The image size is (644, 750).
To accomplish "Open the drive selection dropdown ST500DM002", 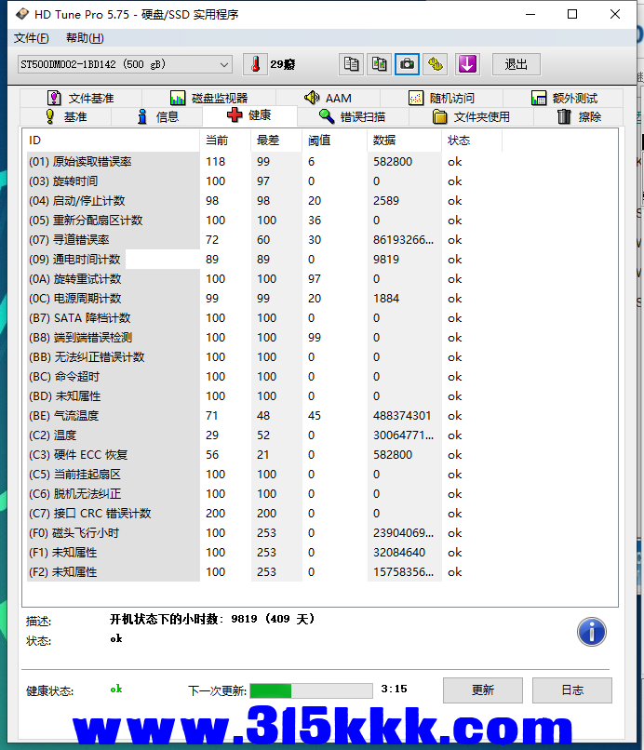I will 124,64.
